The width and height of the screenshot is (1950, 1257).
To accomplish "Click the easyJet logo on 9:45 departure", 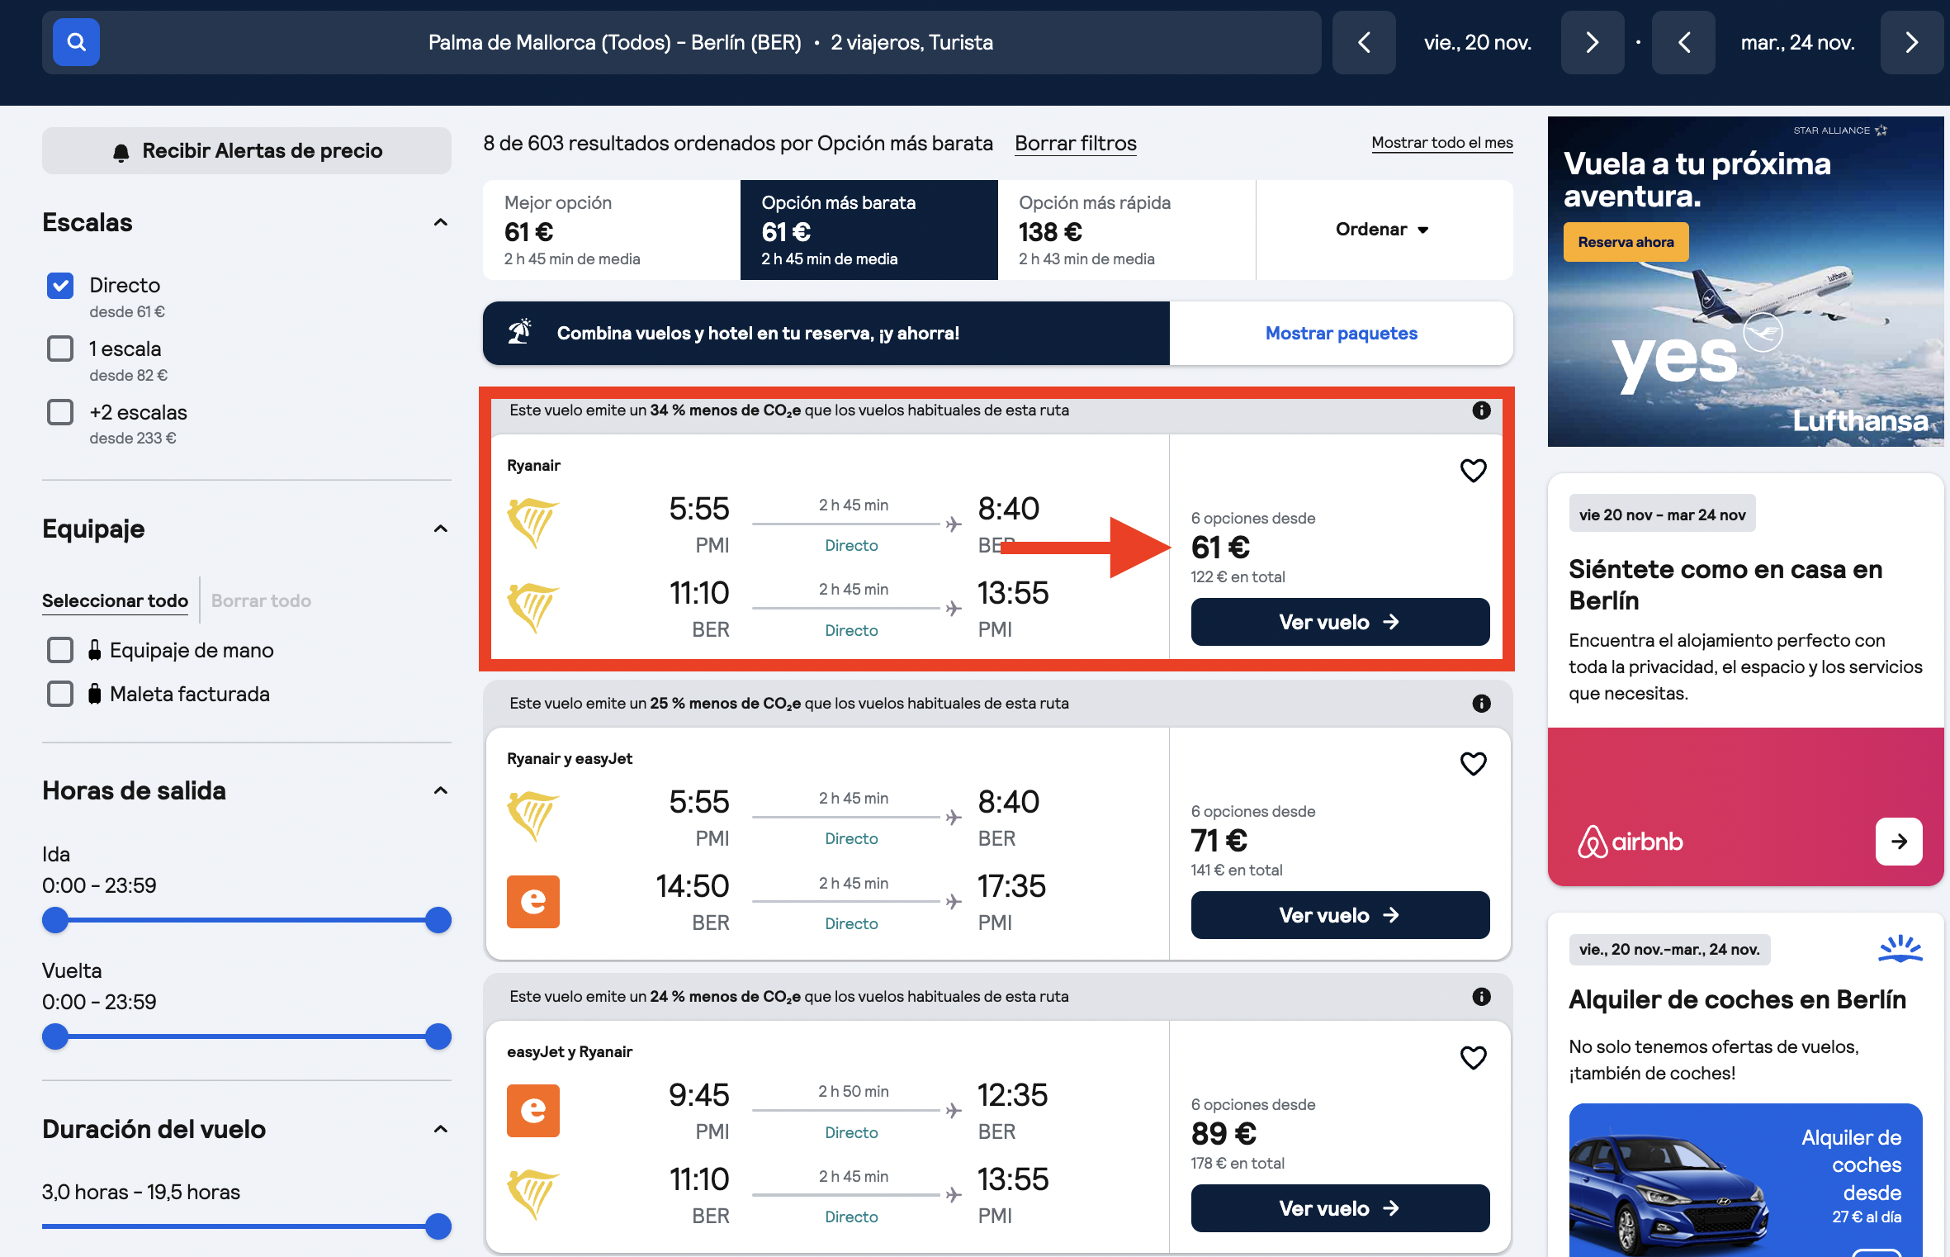I will point(533,1111).
